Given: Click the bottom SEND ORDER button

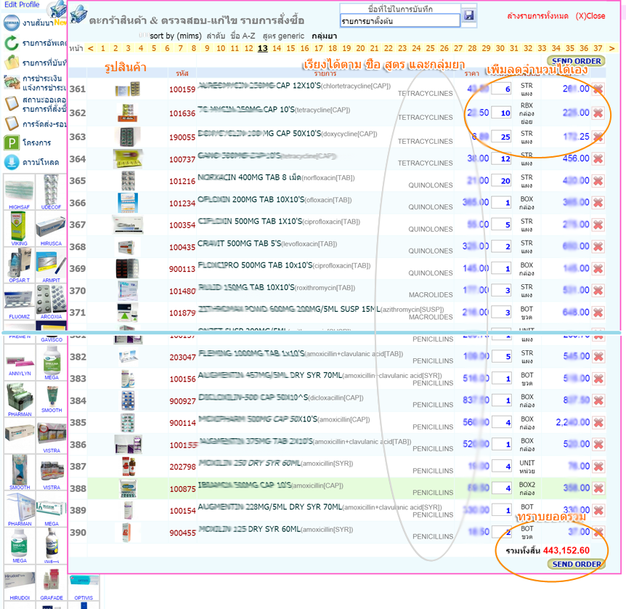Looking at the screenshot, I should tap(576, 564).
